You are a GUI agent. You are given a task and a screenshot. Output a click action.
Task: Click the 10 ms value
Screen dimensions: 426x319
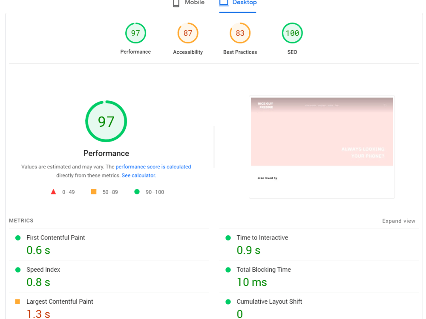[x=252, y=282]
